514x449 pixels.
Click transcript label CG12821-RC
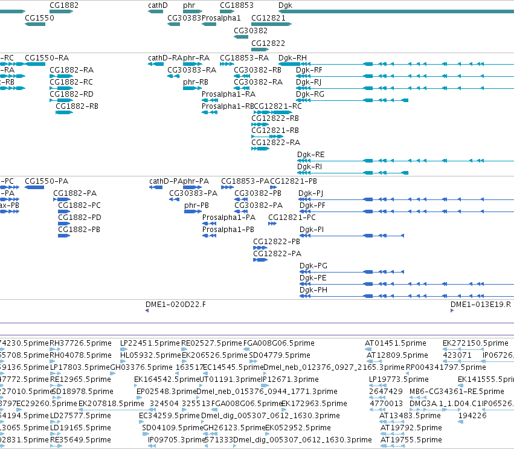pos(278,106)
